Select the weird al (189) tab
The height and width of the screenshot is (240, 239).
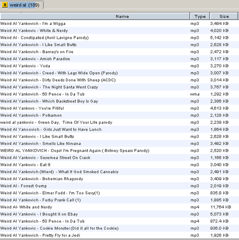[22, 5]
